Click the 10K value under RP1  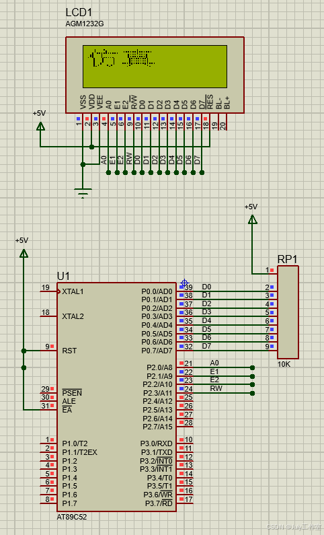(284, 364)
